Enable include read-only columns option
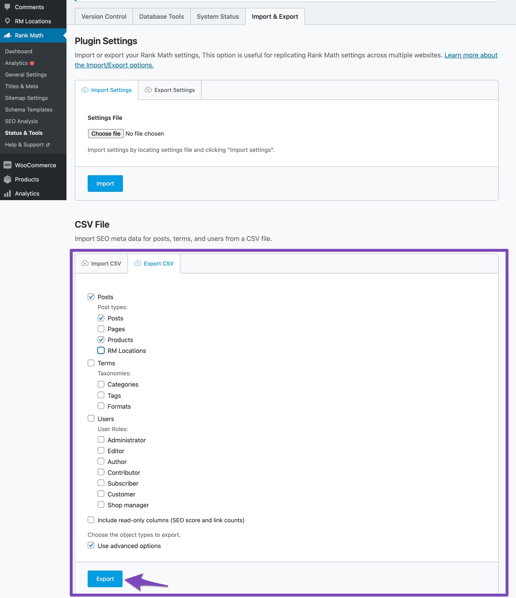Image resolution: width=516 pixels, height=598 pixels. [91, 520]
